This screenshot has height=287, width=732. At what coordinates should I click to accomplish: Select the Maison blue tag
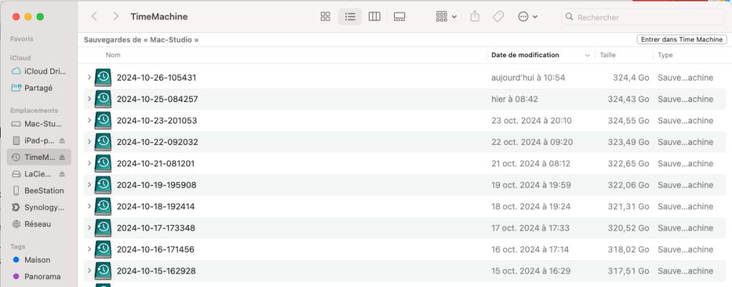click(37, 260)
